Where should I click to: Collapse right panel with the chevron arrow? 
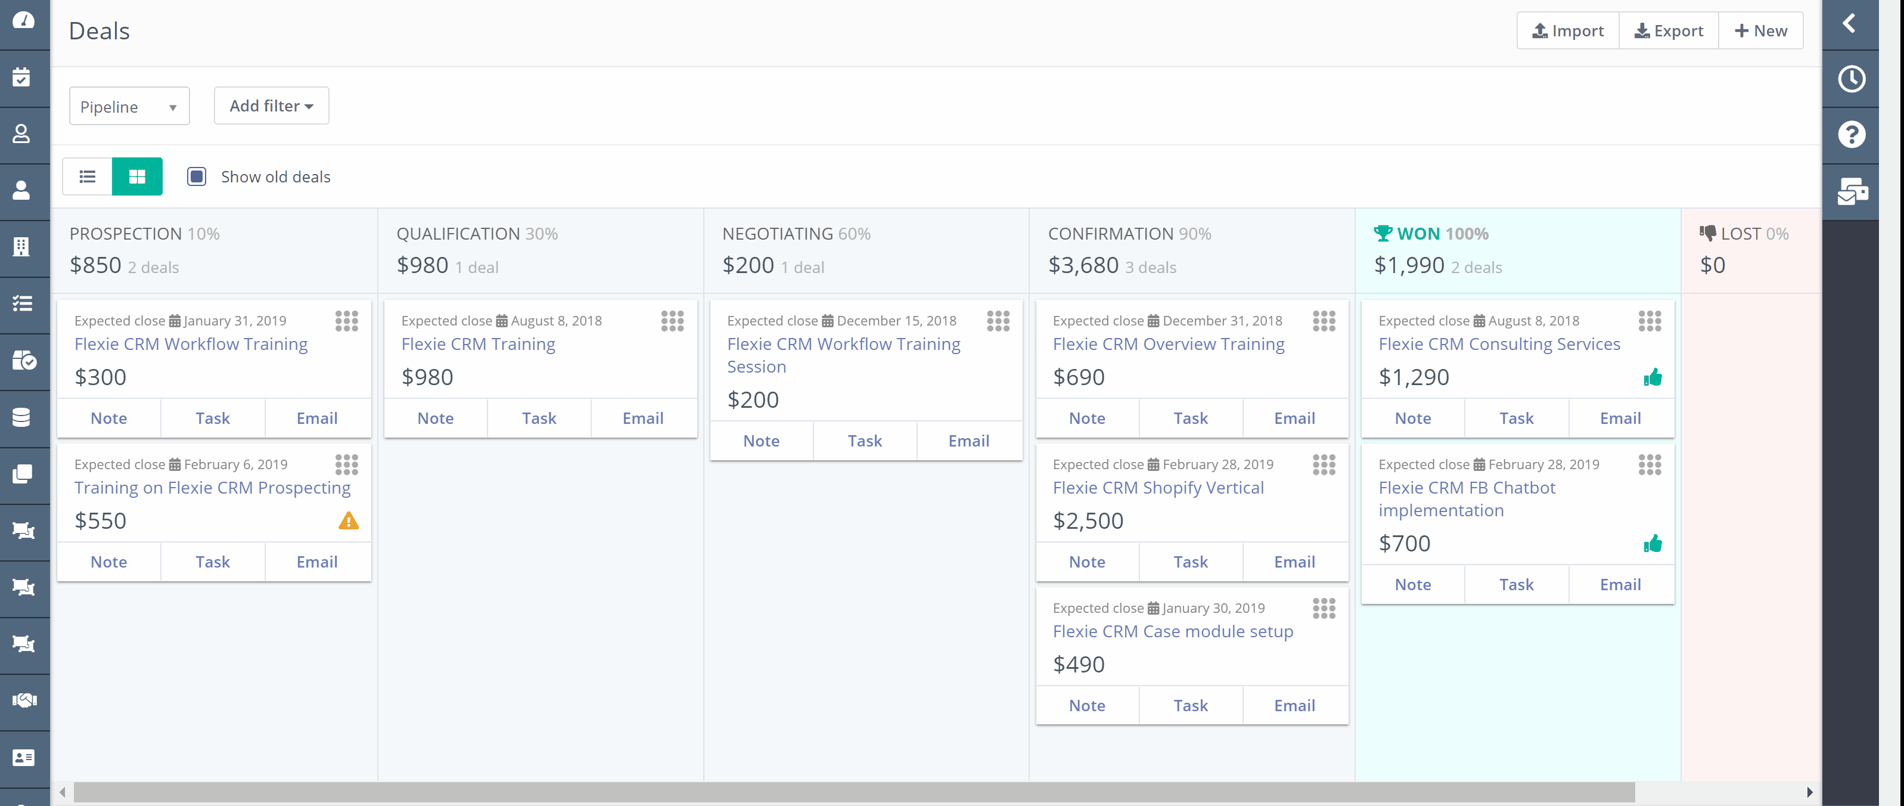(1849, 24)
